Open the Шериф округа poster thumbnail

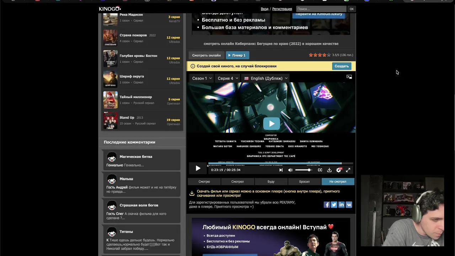[x=110, y=79]
